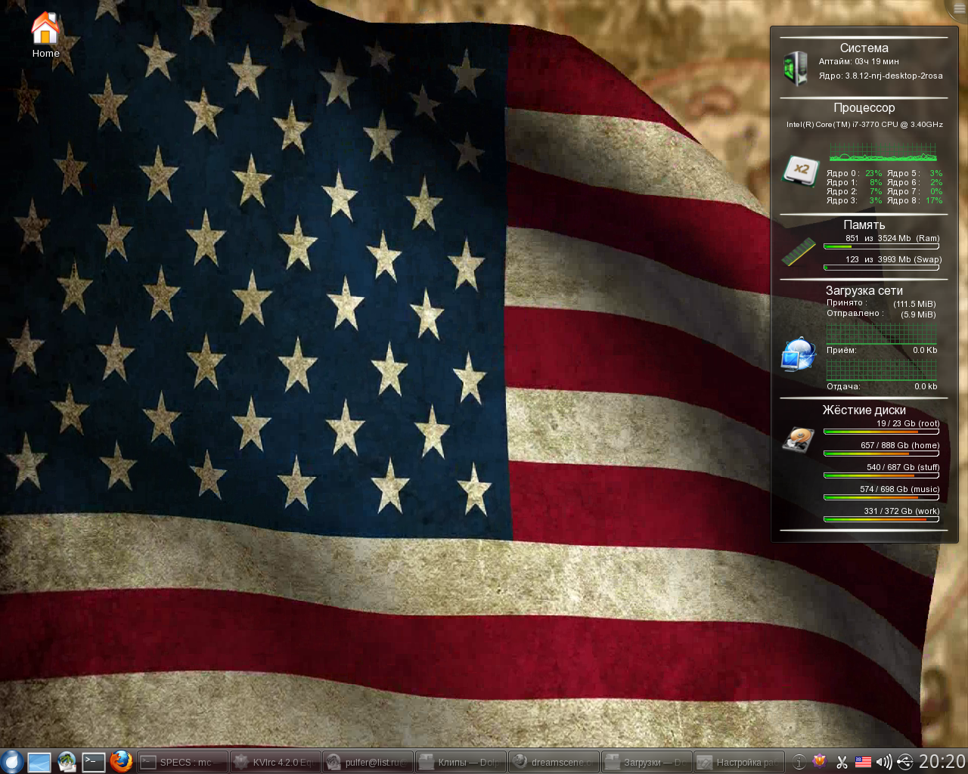Click the Процессор heading

click(x=864, y=108)
